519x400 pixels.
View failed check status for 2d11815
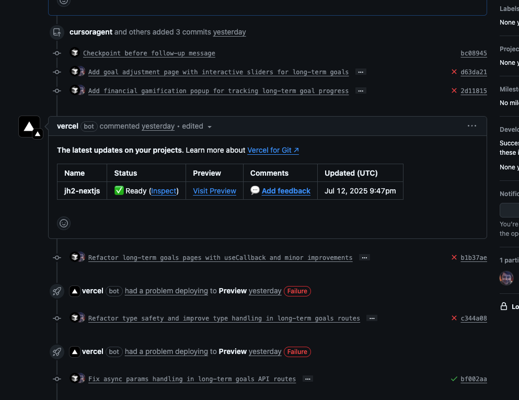tap(454, 91)
